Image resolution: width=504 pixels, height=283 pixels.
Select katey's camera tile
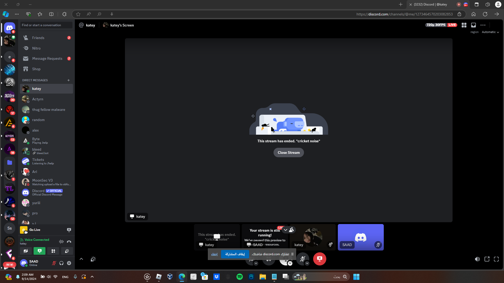(313, 237)
